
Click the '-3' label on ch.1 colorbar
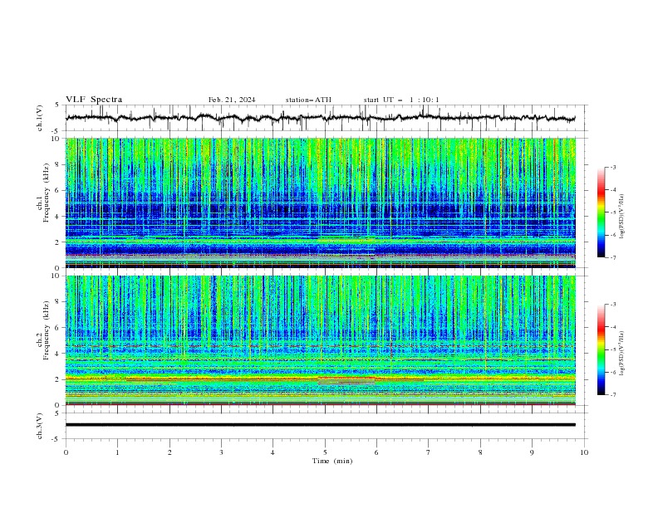pyautogui.click(x=612, y=167)
